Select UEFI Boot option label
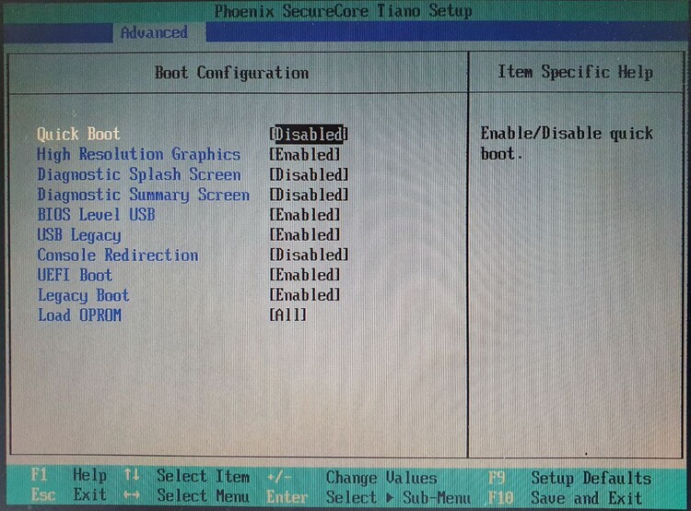 click(75, 275)
